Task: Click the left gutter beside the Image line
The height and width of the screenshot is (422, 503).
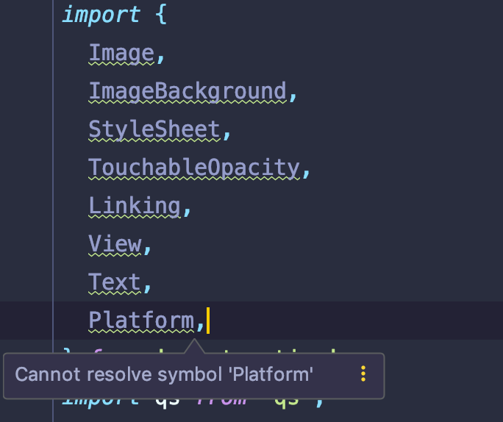Action: coord(26,53)
